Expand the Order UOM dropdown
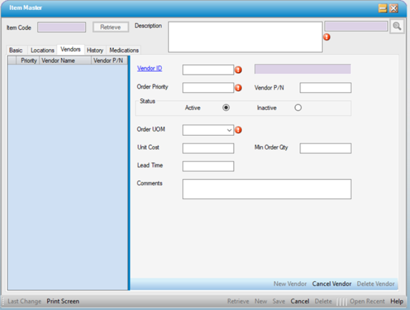This screenshot has height=310, width=410. (x=229, y=130)
